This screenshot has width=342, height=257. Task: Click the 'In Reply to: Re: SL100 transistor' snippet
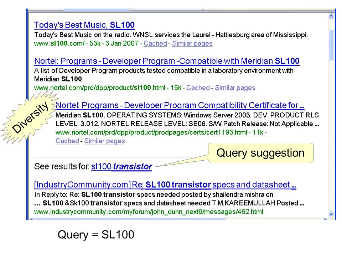point(169,199)
